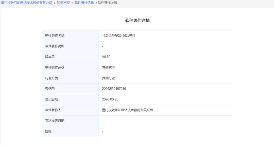Click the 软件著作人 label
The image size is (274, 145).
click(53, 110)
